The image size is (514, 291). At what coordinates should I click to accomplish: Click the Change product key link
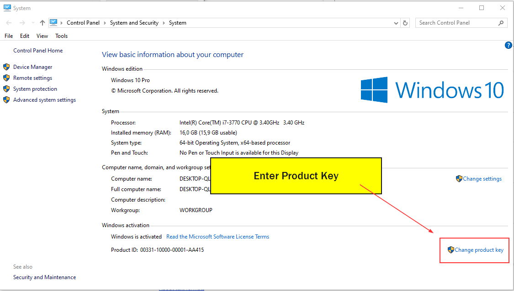[x=479, y=250]
